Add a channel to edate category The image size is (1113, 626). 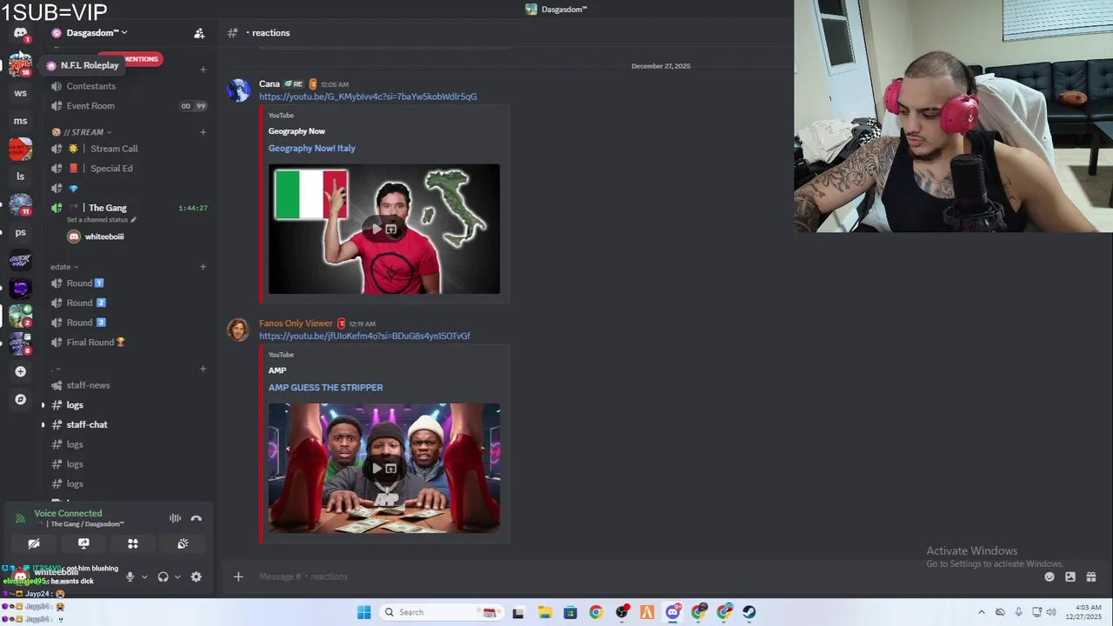pyautogui.click(x=203, y=267)
